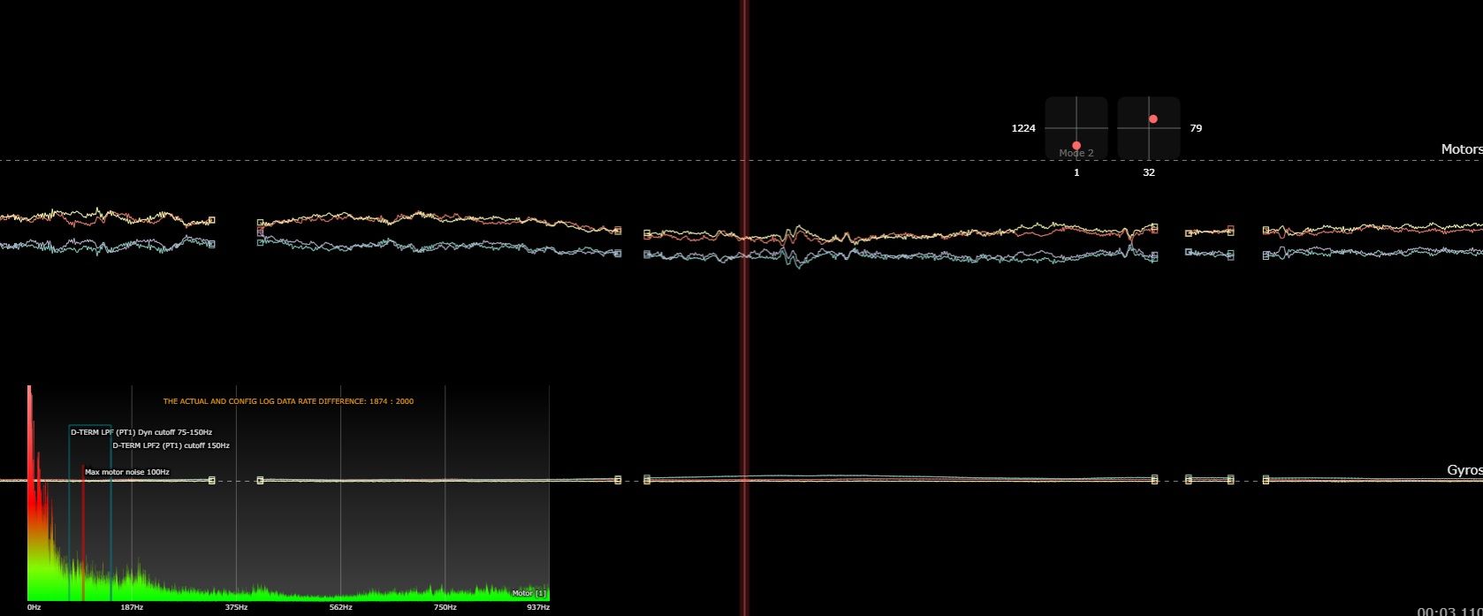Click the 79 roll value readout

click(x=1196, y=128)
